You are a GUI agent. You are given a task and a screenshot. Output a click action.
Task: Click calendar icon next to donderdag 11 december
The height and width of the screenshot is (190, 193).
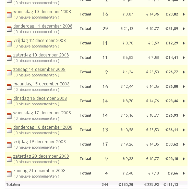pos(9,29)
